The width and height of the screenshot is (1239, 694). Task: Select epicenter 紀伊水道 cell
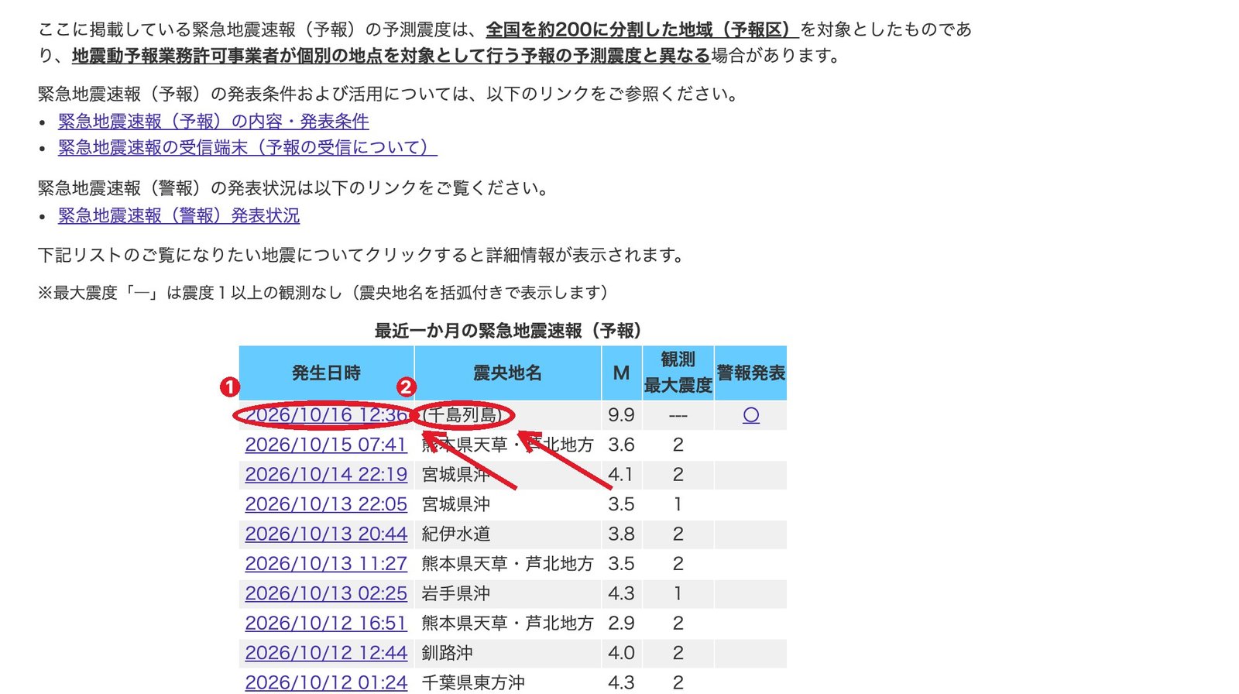click(508, 534)
